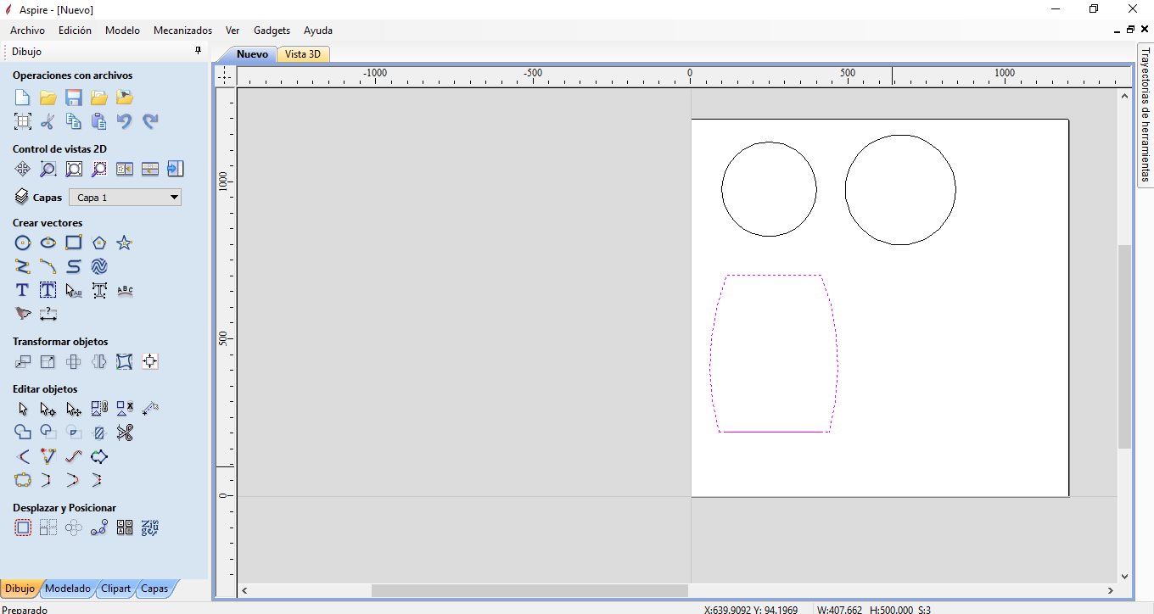Choose the text on curve ABC tool
Viewport: 1154px width, 614px height.
[x=125, y=290]
